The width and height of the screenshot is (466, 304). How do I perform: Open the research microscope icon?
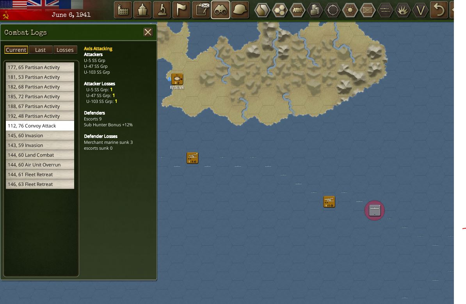click(x=162, y=10)
